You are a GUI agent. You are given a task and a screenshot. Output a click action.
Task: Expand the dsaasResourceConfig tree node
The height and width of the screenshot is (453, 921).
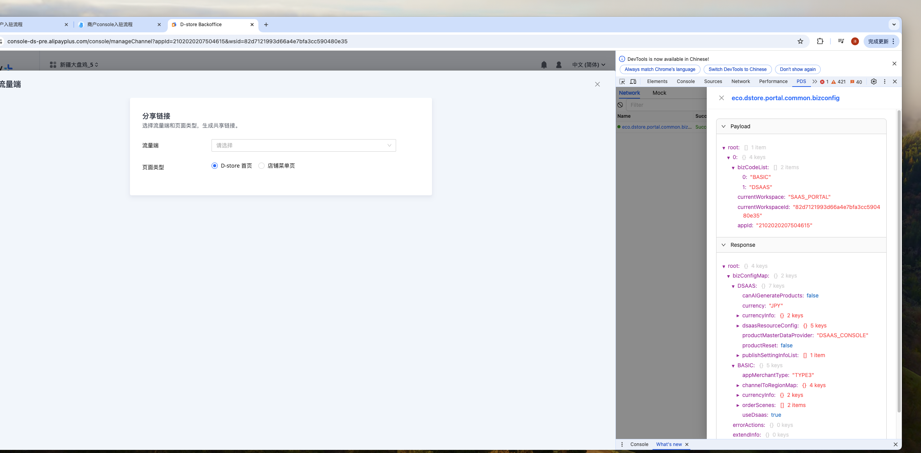tap(738, 326)
